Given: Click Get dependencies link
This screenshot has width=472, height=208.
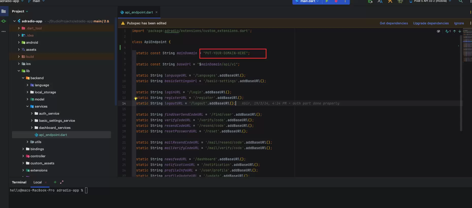Looking at the screenshot, I should [394, 23].
